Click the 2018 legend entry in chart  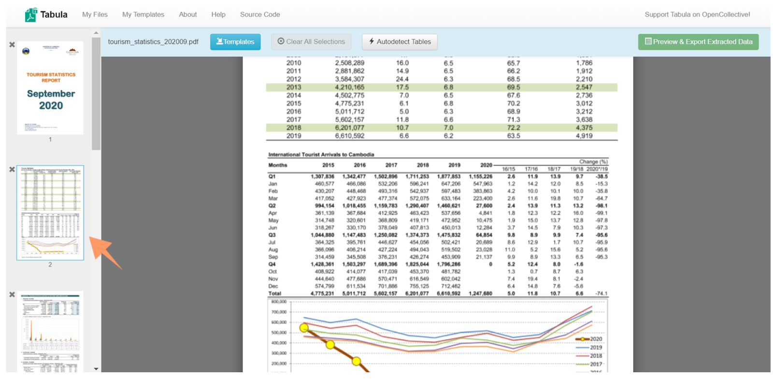click(x=589, y=356)
